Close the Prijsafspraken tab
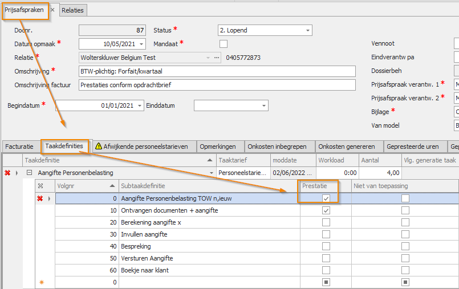The height and width of the screenshot is (289, 459). click(52, 10)
